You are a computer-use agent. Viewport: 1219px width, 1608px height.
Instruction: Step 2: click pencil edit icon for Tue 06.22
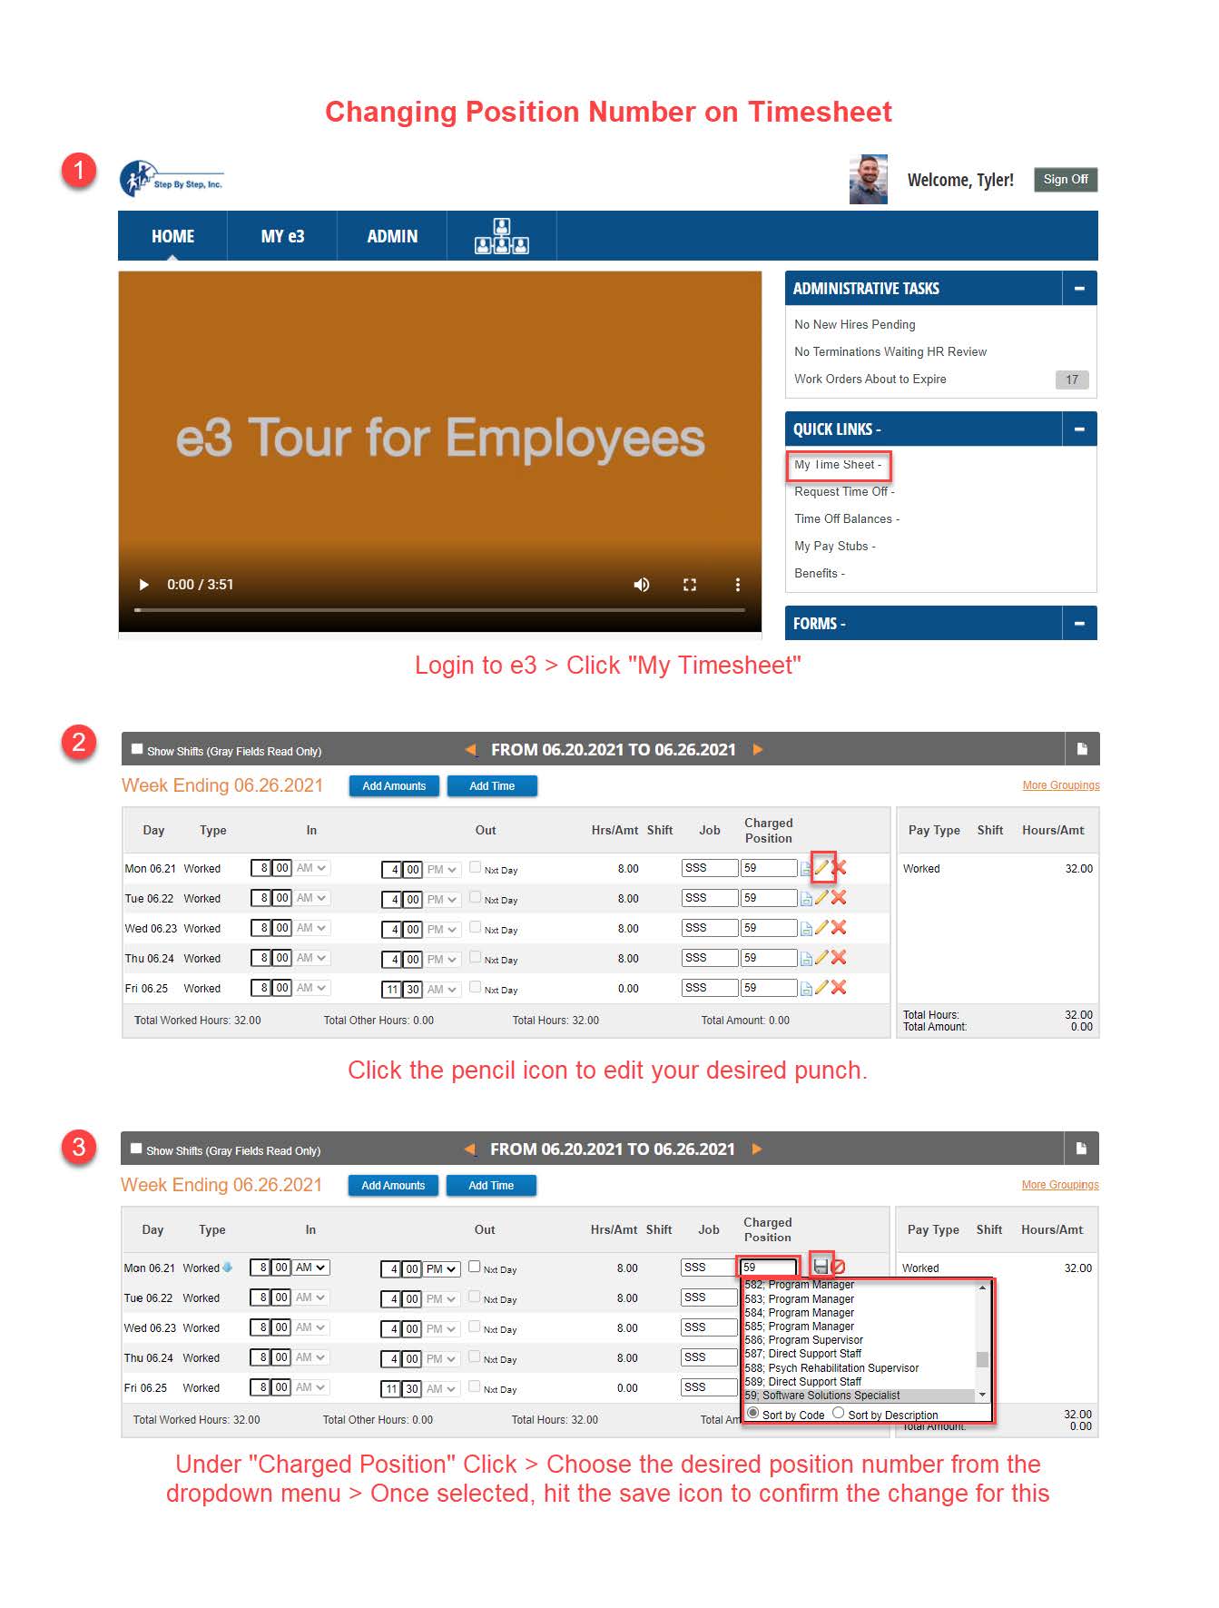pos(822,897)
